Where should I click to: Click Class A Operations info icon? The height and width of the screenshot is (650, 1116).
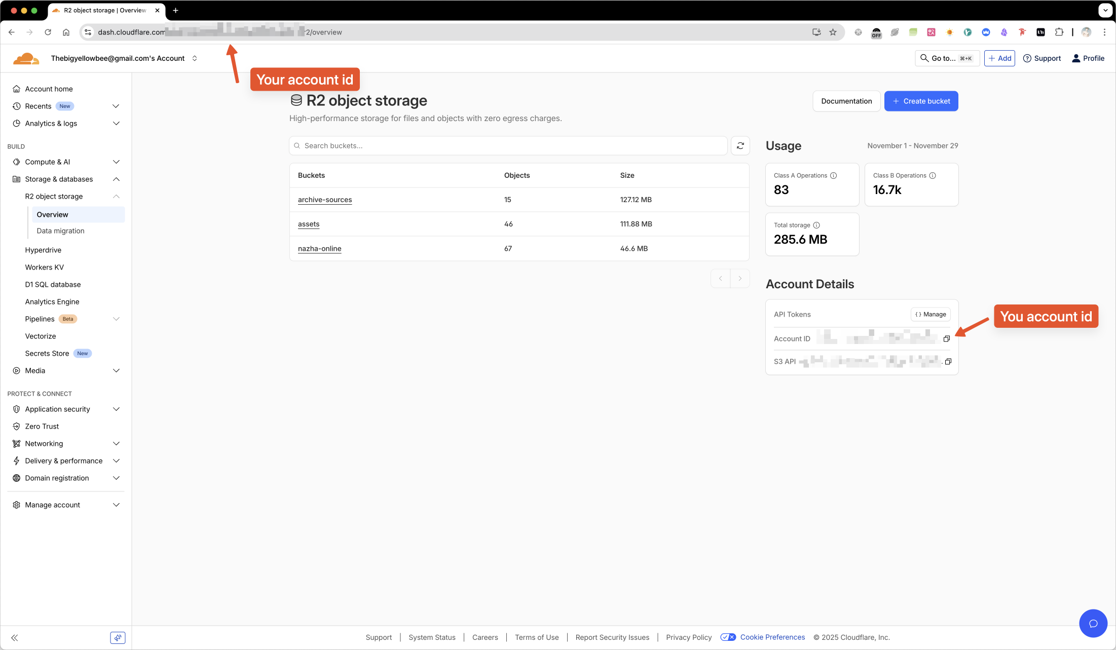tap(833, 175)
